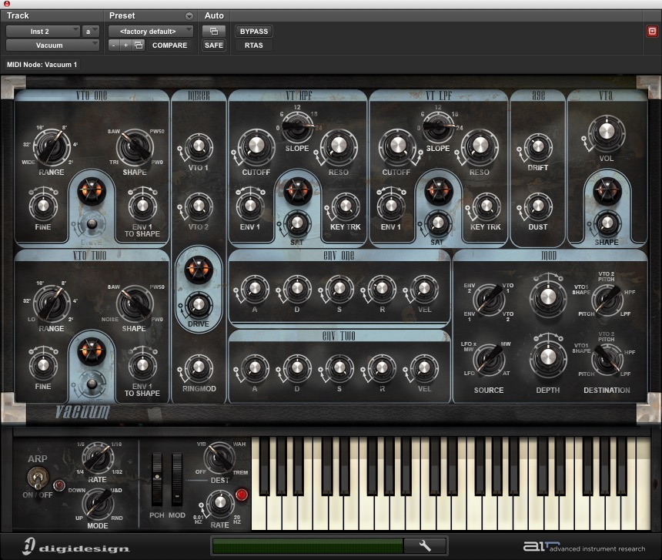The image size is (662, 560).
Task: Click the ARP red indicator light
Action: pyautogui.click(x=59, y=485)
